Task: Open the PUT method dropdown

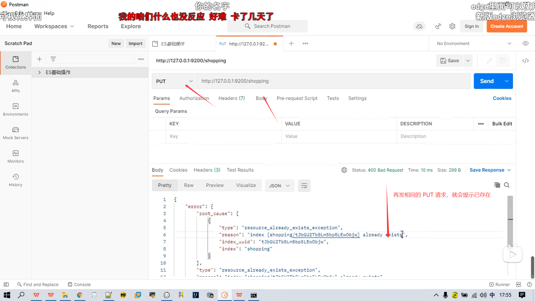Action: pyautogui.click(x=174, y=81)
